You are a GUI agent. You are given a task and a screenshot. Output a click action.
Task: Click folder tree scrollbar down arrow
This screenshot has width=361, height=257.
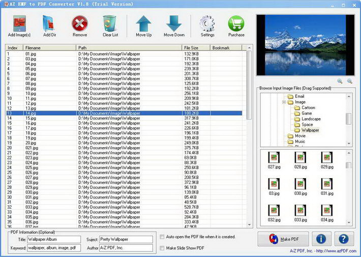coord(349,144)
